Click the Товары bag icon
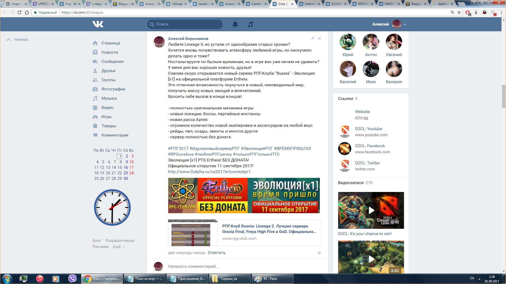This screenshot has height=284, width=506. click(x=95, y=126)
